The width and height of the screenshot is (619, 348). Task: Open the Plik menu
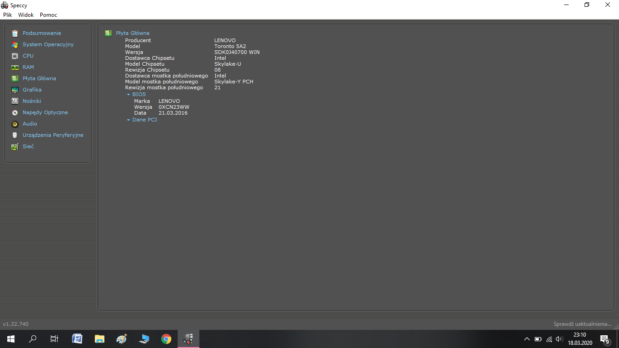pyautogui.click(x=8, y=15)
